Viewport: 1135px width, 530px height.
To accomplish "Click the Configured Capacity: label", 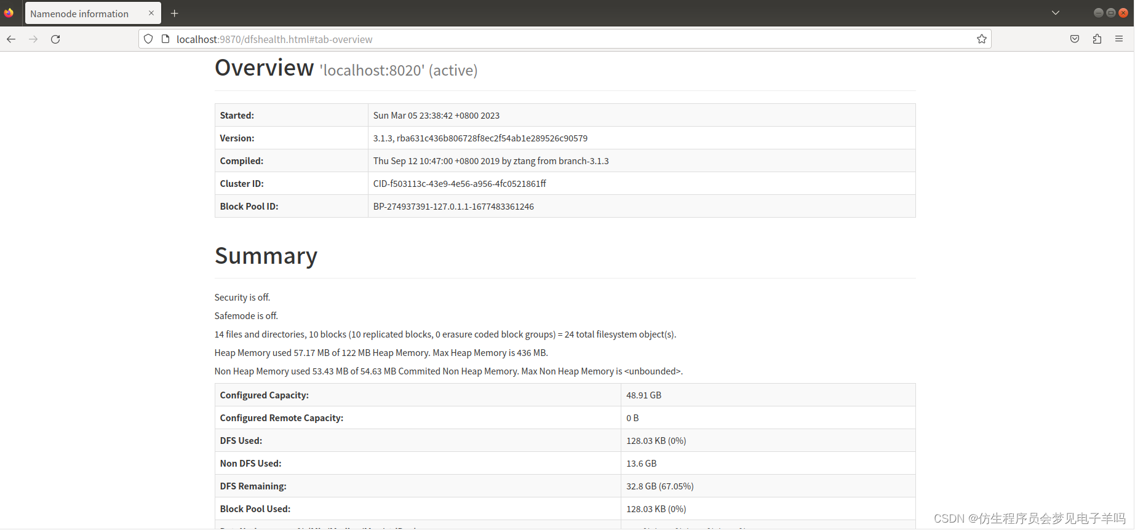I will [x=265, y=395].
